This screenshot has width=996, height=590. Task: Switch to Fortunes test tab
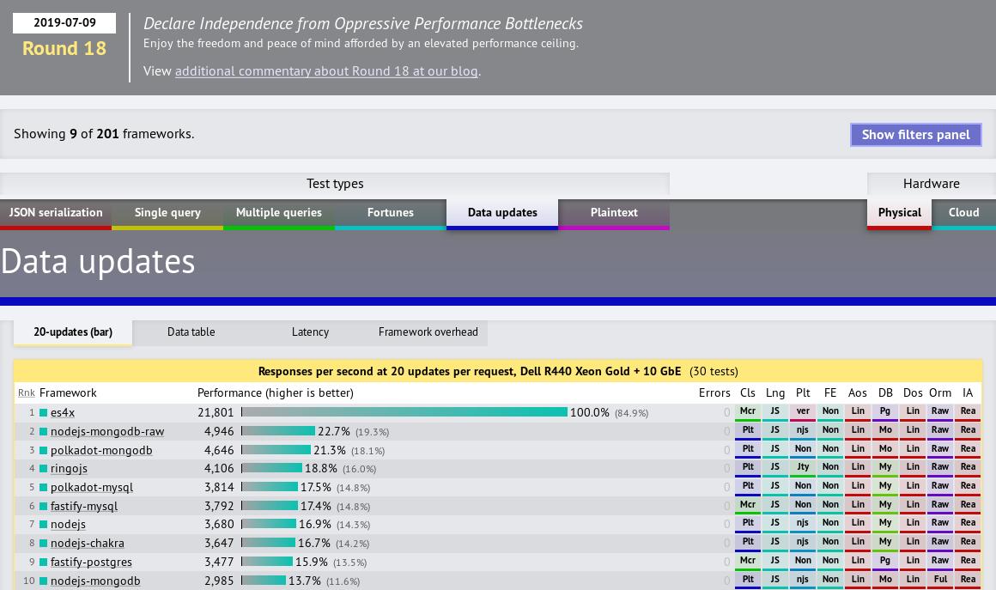click(391, 213)
